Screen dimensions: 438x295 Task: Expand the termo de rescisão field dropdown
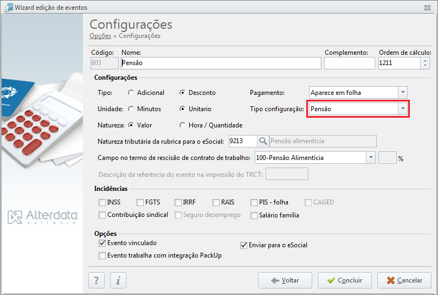point(371,158)
